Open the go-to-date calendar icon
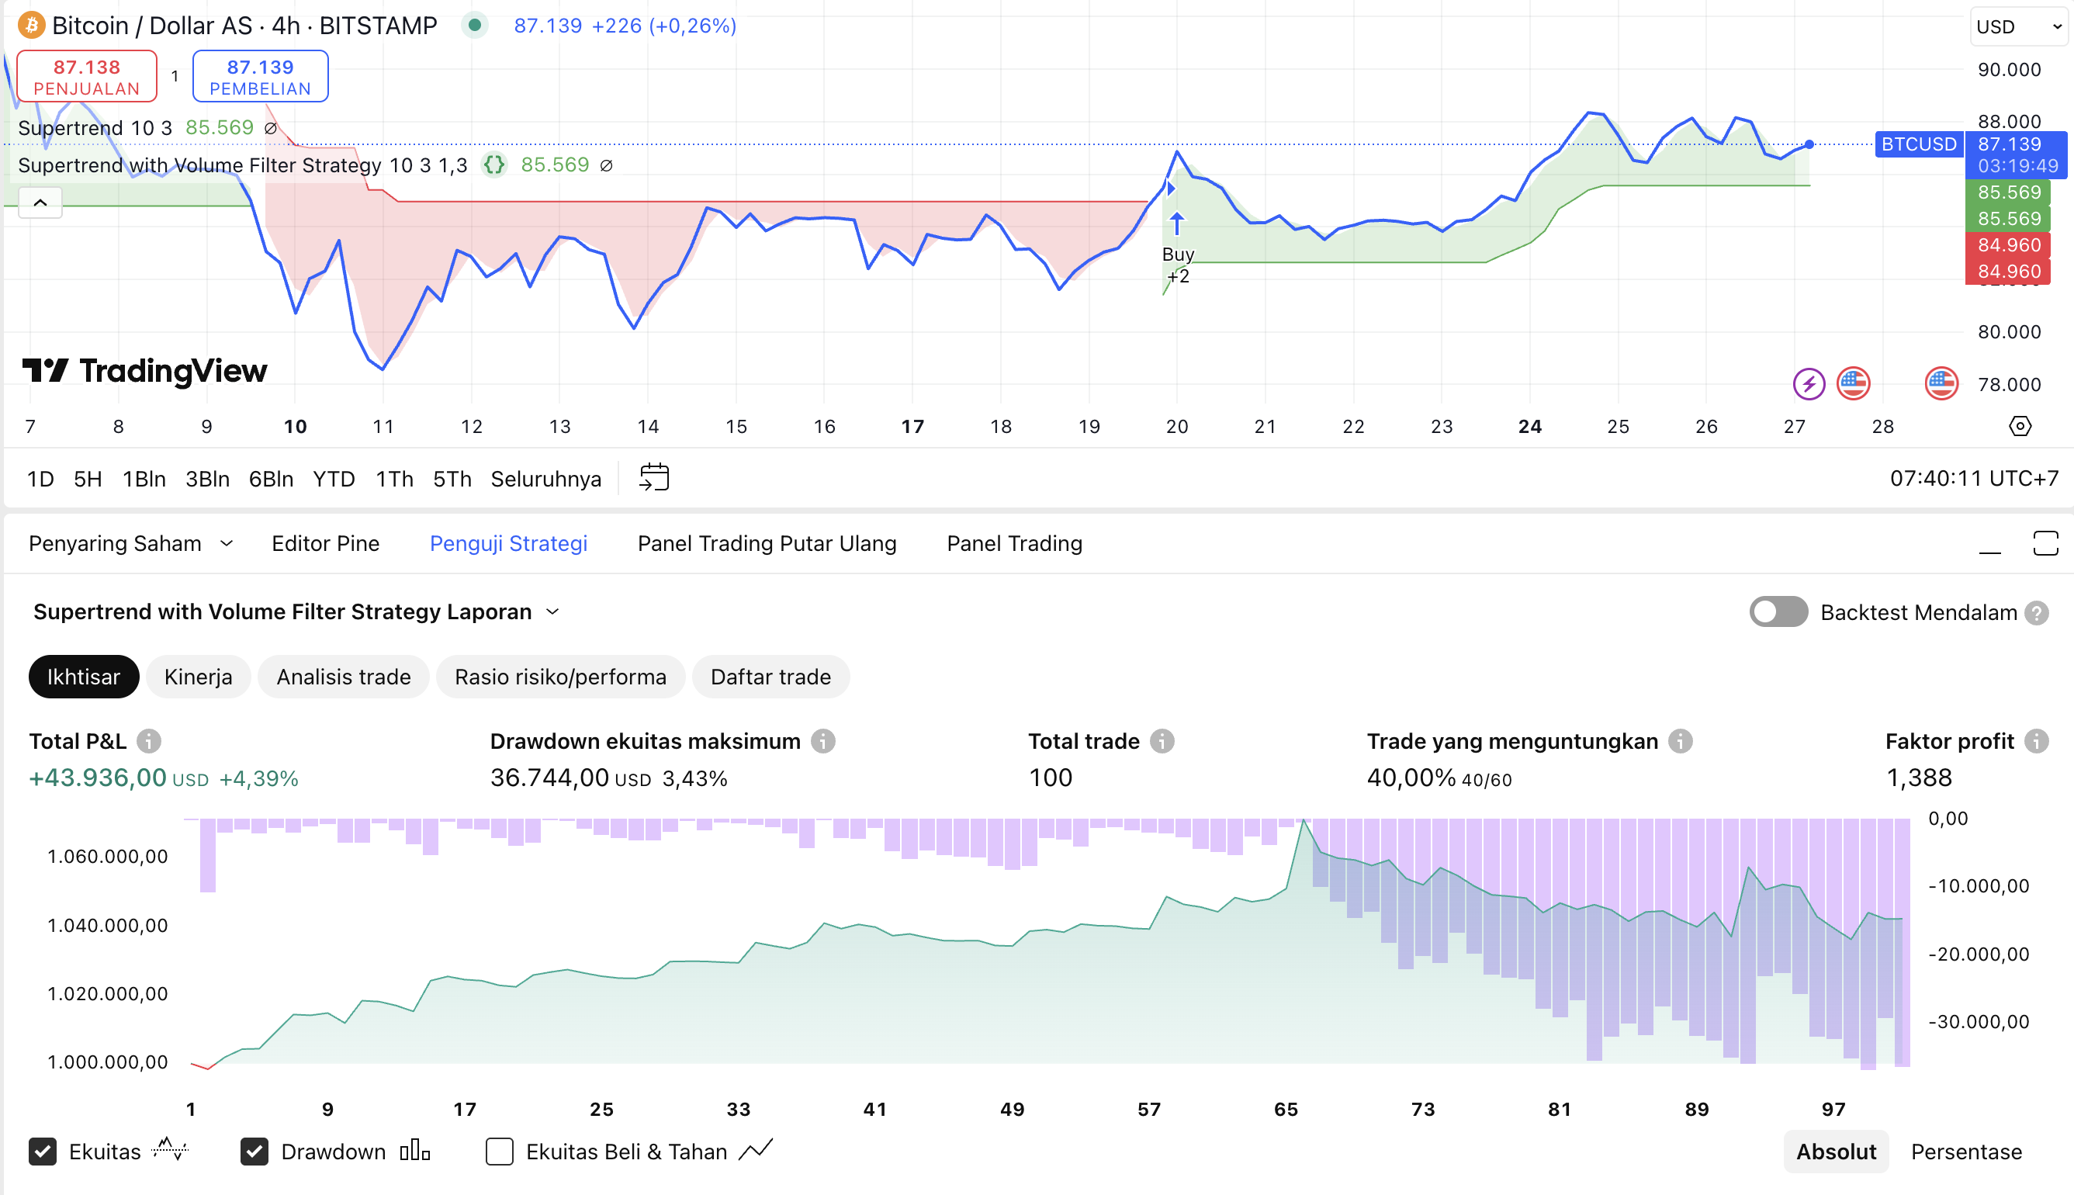The image size is (2074, 1195). [654, 478]
